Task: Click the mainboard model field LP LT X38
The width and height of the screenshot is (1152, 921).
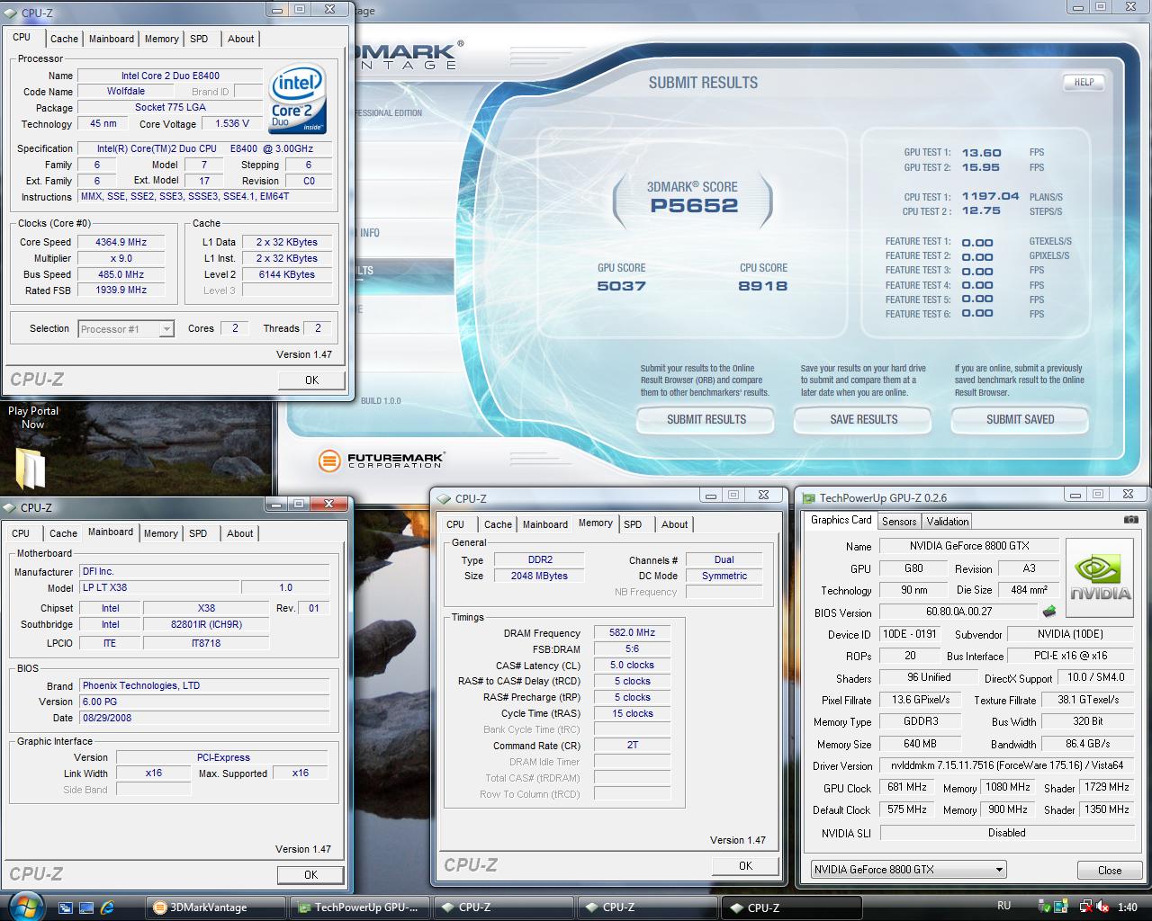Action: [x=159, y=587]
